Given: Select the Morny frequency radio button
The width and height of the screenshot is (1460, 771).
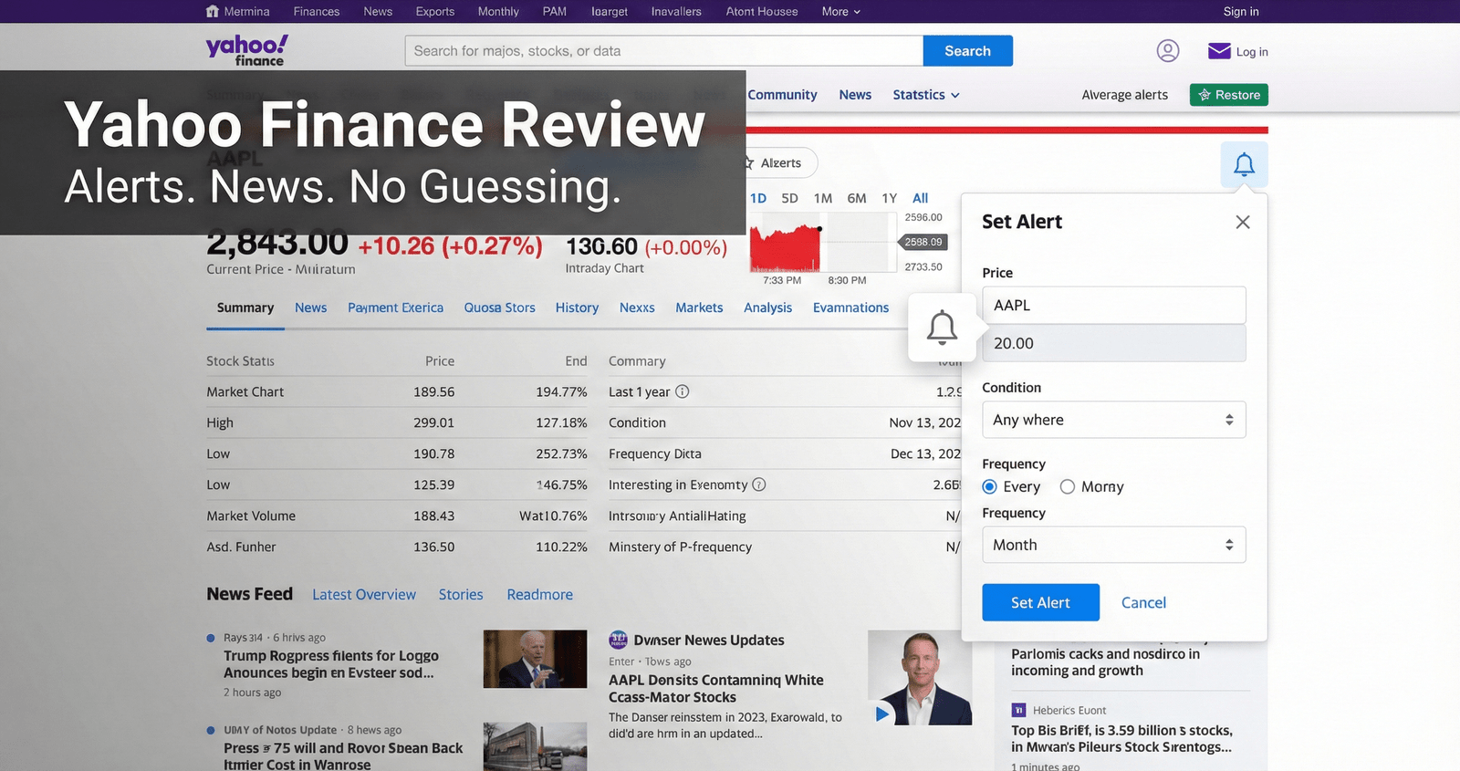Looking at the screenshot, I should point(1067,487).
